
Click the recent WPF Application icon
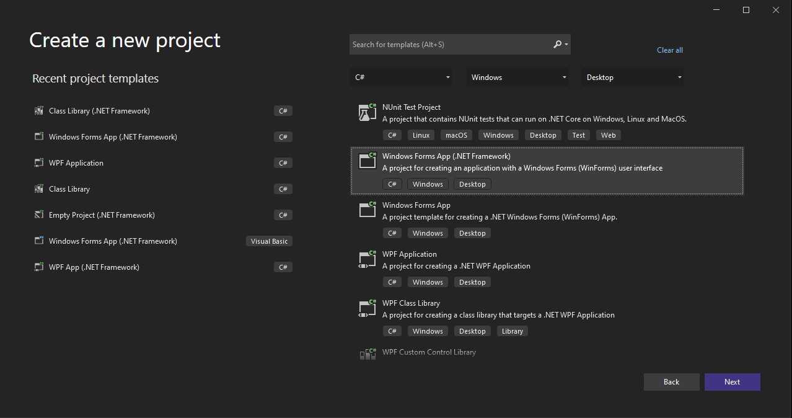pyautogui.click(x=39, y=163)
